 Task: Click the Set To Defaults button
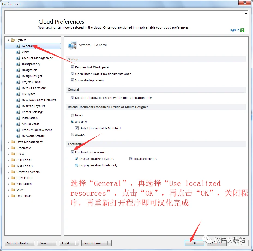(x=18, y=243)
